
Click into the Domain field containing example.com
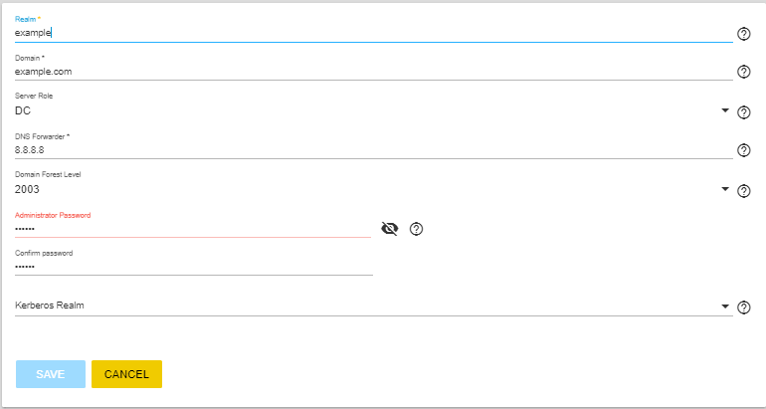pos(374,72)
